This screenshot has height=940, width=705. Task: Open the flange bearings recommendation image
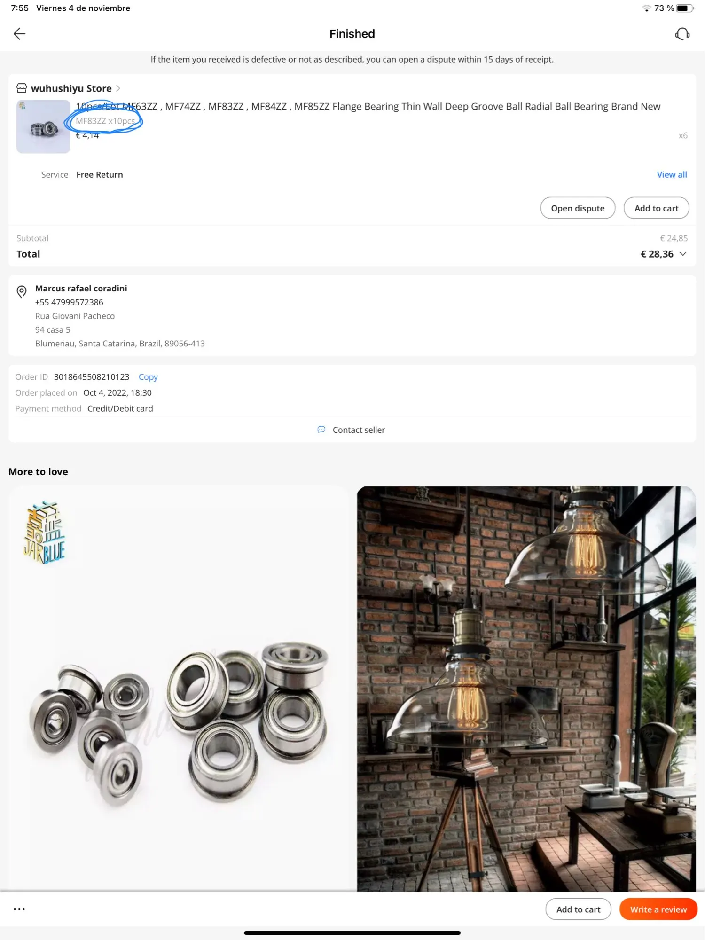(x=179, y=689)
